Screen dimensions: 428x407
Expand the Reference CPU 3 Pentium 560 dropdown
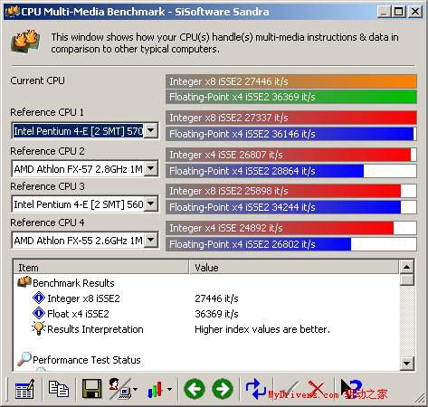[x=151, y=204]
